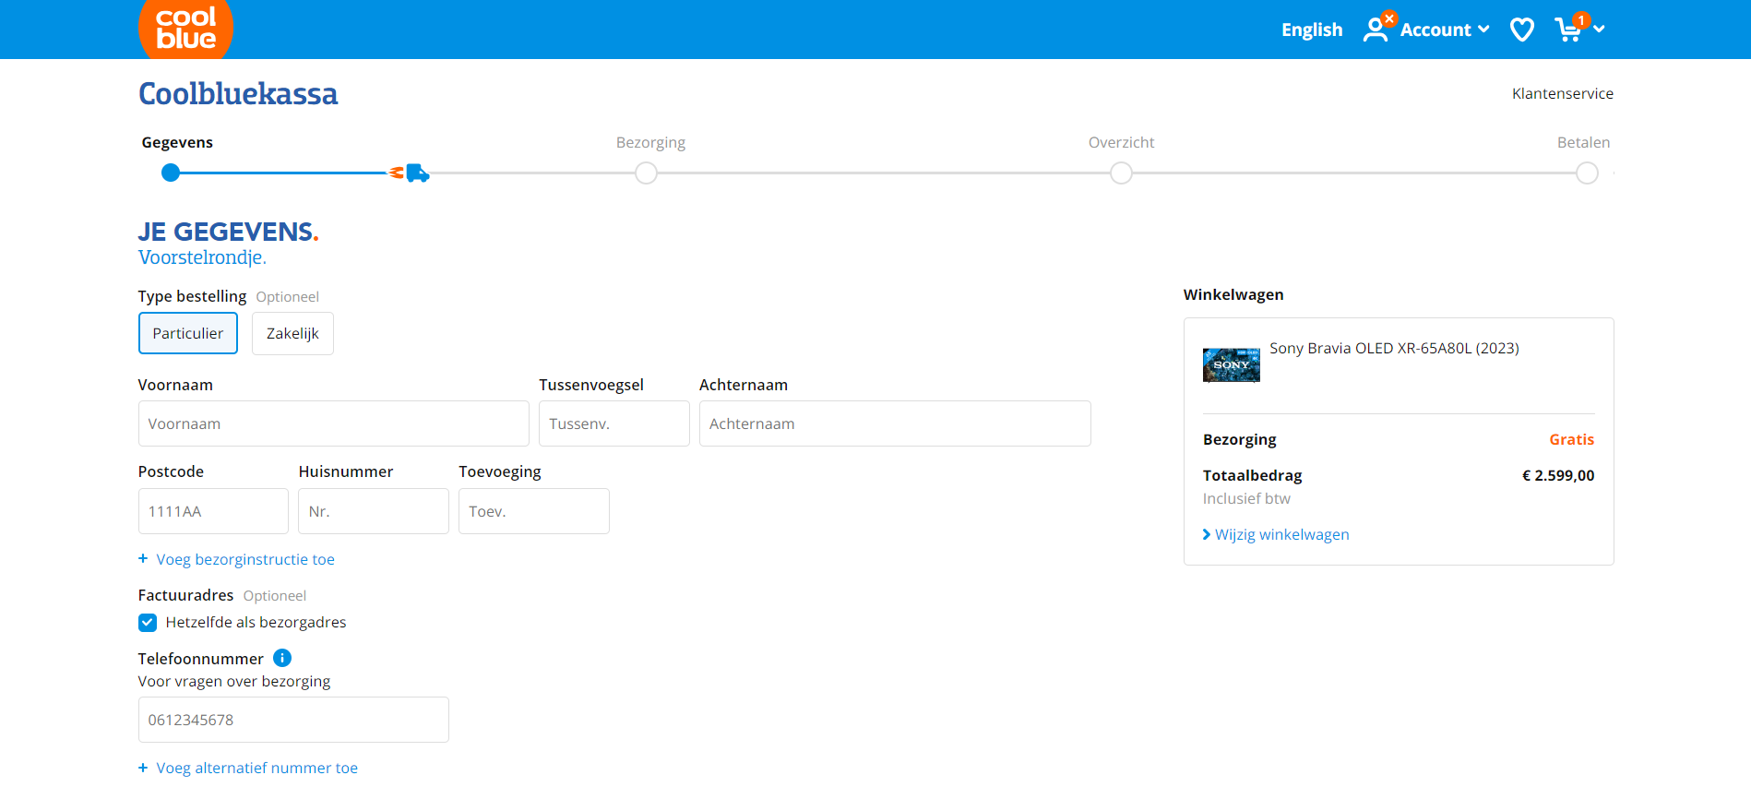The image size is (1751, 787).
Task: Open the Wijzig winkelwagen link
Action: click(x=1280, y=534)
